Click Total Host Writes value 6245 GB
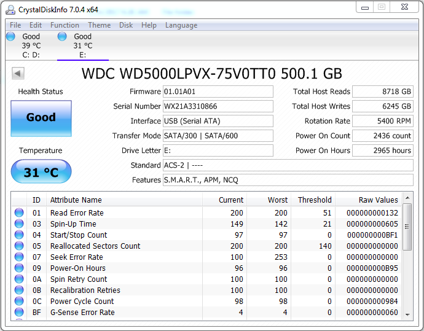 click(383, 106)
